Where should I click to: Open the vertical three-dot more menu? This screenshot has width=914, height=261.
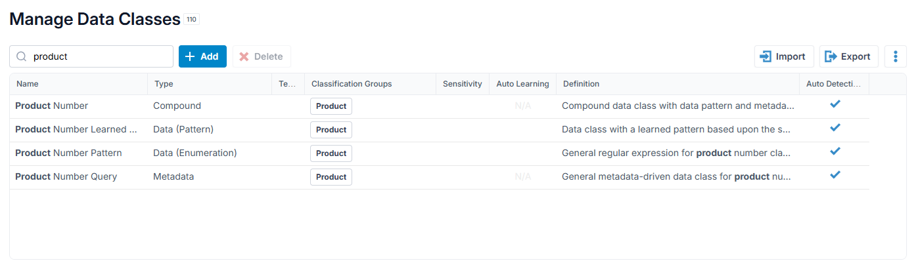[896, 56]
